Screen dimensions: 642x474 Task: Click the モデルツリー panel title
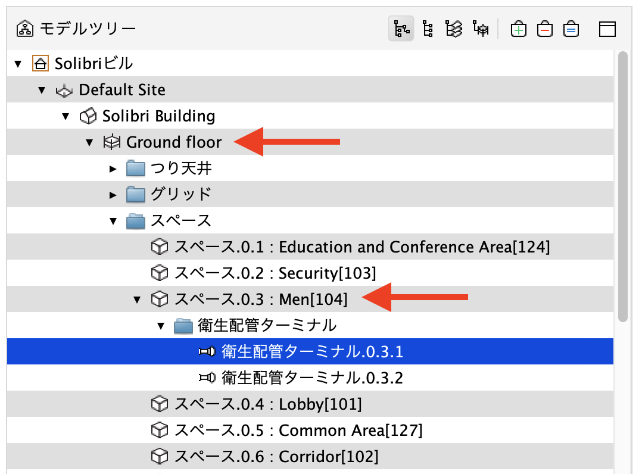pos(88,29)
